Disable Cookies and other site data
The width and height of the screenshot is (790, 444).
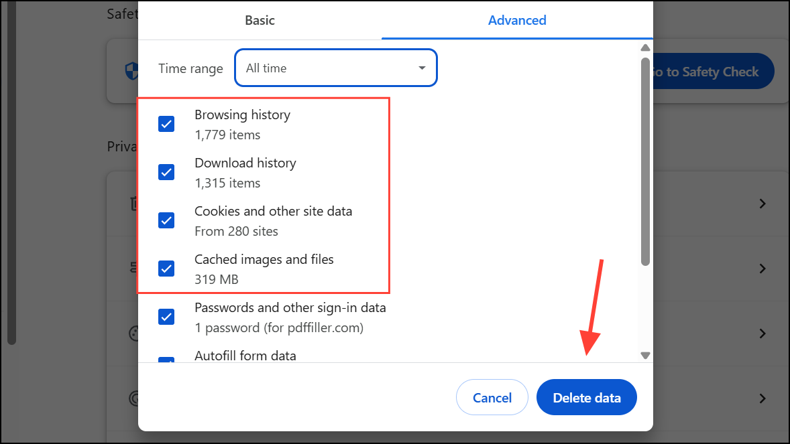(x=166, y=220)
